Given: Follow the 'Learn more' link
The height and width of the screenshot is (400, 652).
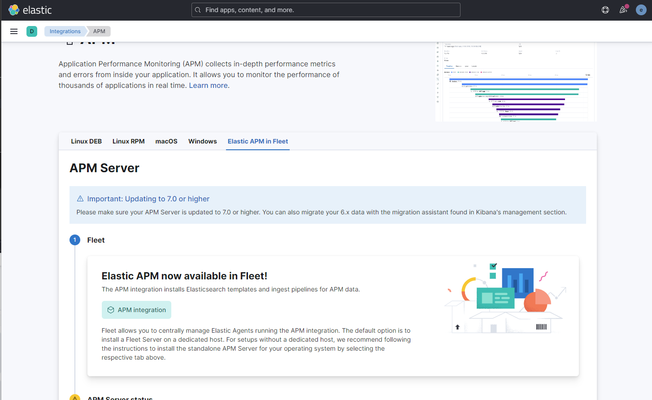Looking at the screenshot, I should (208, 85).
